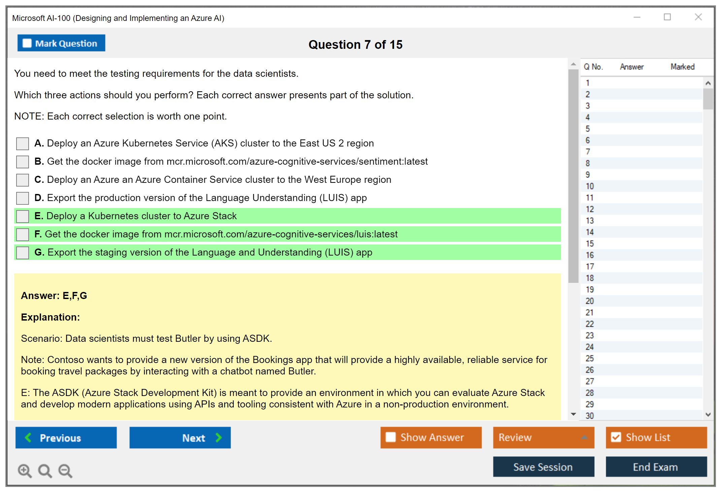The height and width of the screenshot is (495, 724).
Task: Click the zoom out magnifier icon
Action: coord(65,470)
